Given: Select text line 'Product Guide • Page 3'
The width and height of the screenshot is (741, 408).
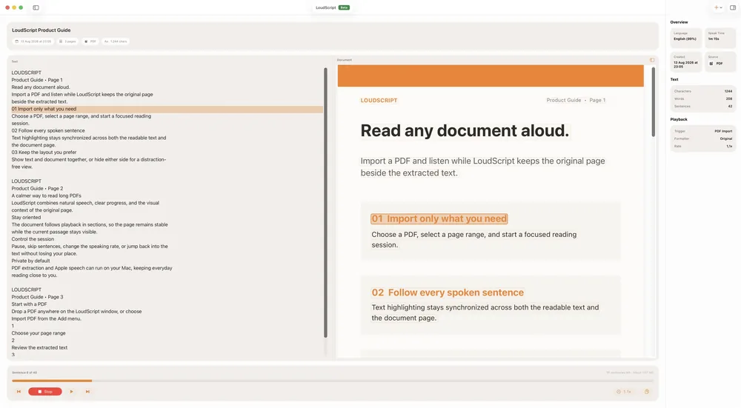Looking at the screenshot, I should point(37,297).
